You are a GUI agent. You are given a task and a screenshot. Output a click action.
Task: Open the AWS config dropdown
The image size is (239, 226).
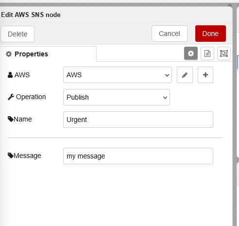118,75
